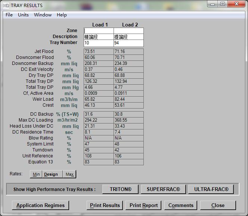Click the Load 2 Description field

coord(128,37)
